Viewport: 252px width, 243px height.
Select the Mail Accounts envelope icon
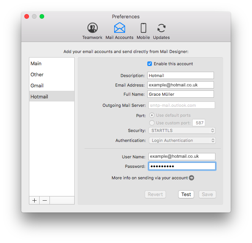(x=120, y=28)
